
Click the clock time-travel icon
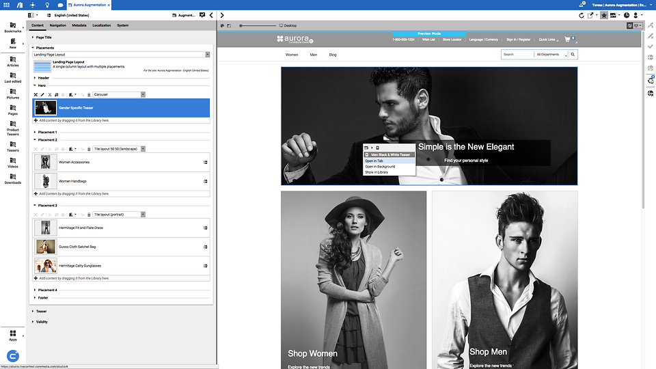click(627, 15)
